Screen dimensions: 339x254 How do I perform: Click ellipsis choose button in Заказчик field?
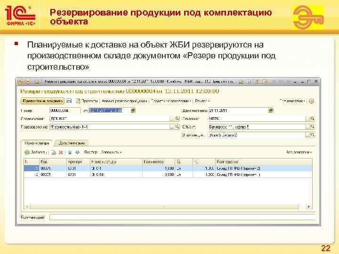pos(307,119)
